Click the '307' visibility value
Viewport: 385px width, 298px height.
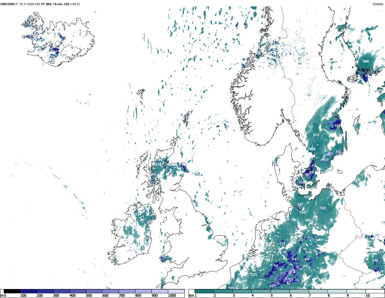pyautogui.click(x=300, y=204)
